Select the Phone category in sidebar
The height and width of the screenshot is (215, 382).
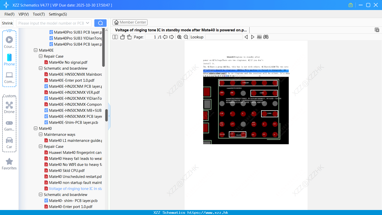point(9,60)
